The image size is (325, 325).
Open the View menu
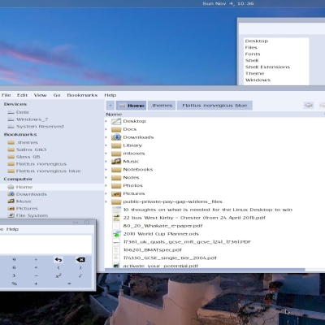coord(40,95)
